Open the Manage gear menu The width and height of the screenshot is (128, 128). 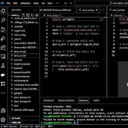[x=3, y=120]
